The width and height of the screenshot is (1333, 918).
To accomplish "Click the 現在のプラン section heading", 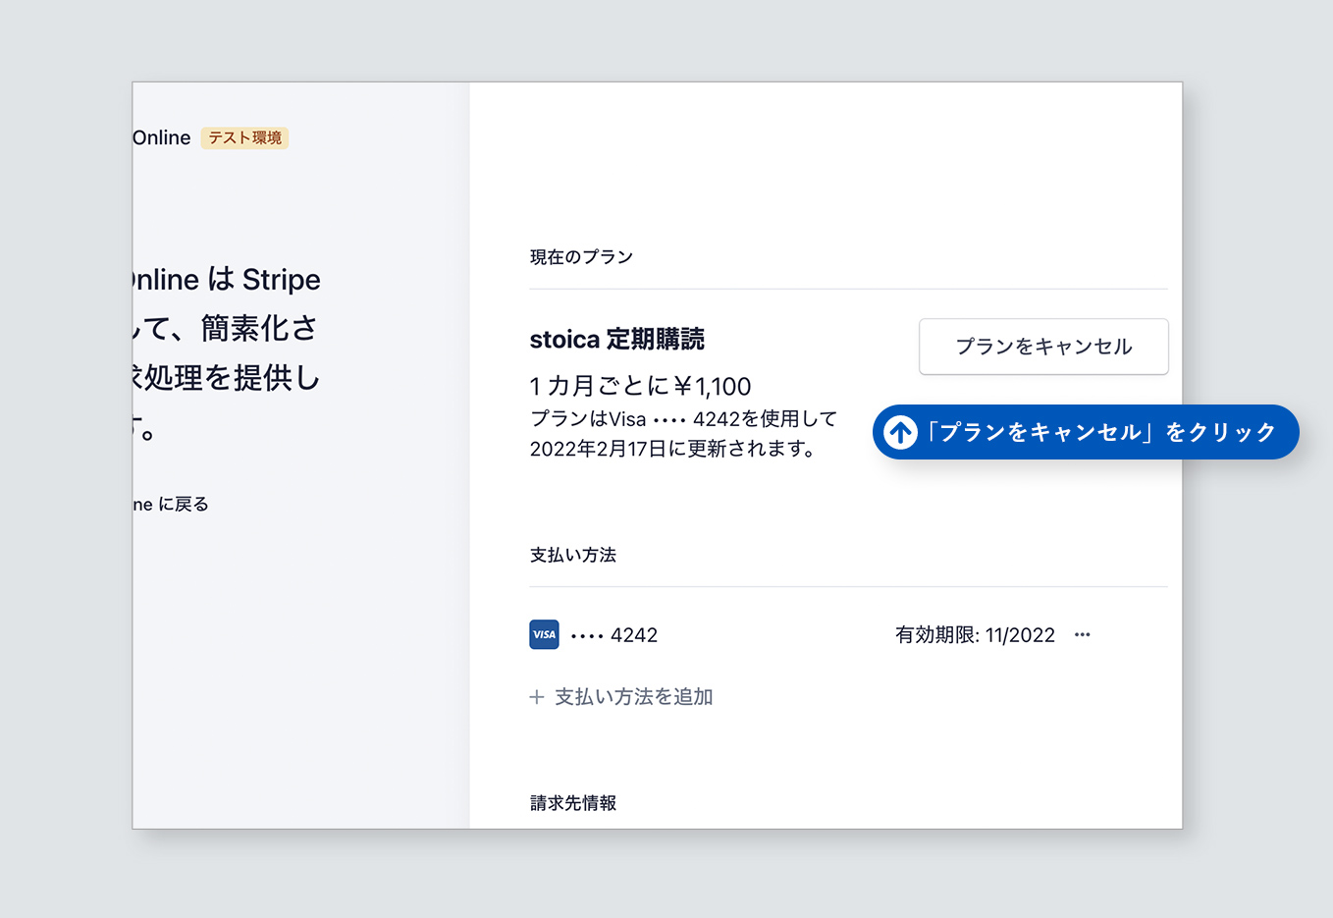I will coord(581,257).
